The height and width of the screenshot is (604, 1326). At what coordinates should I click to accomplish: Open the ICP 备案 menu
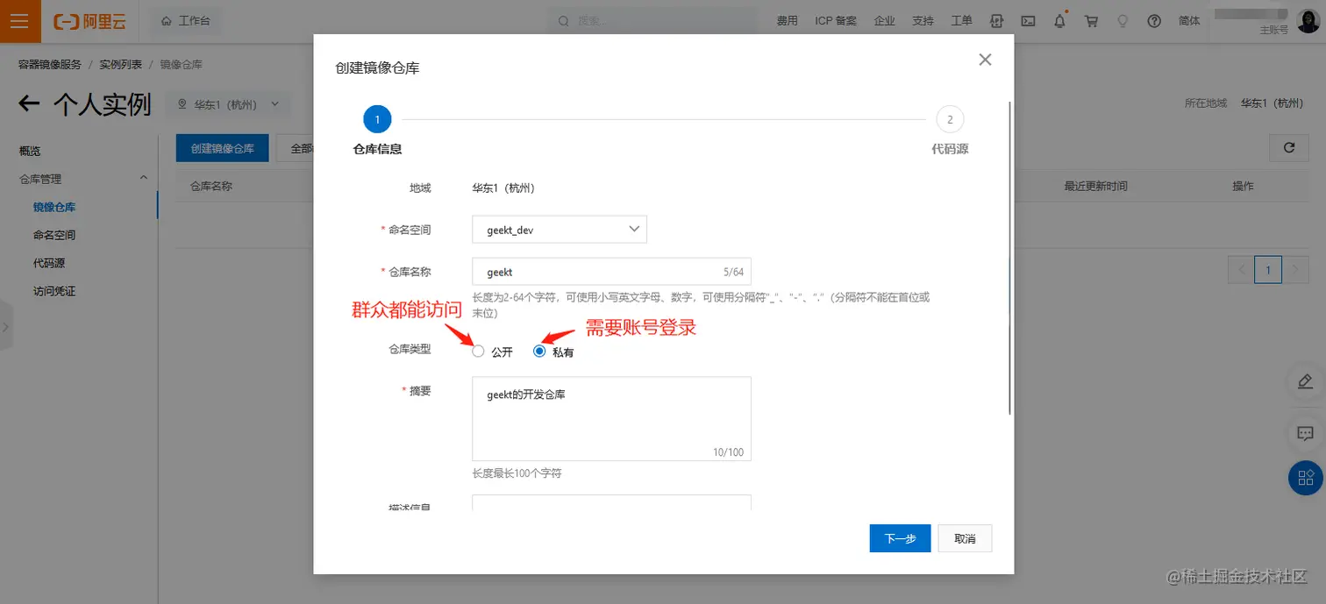click(836, 21)
